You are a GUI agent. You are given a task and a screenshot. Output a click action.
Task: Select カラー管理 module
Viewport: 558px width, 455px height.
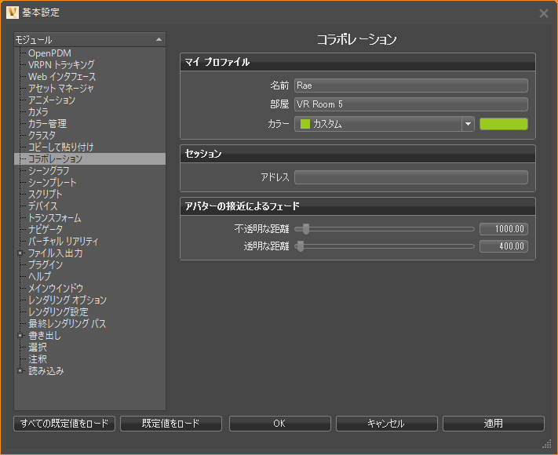click(x=47, y=123)
